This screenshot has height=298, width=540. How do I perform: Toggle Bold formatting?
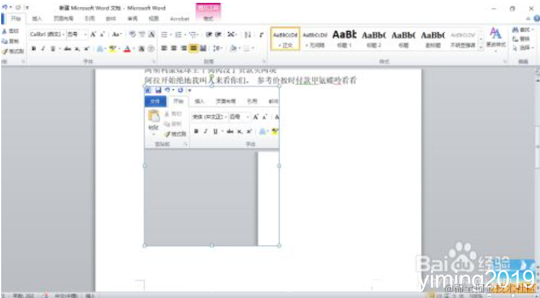click(34, 49)
